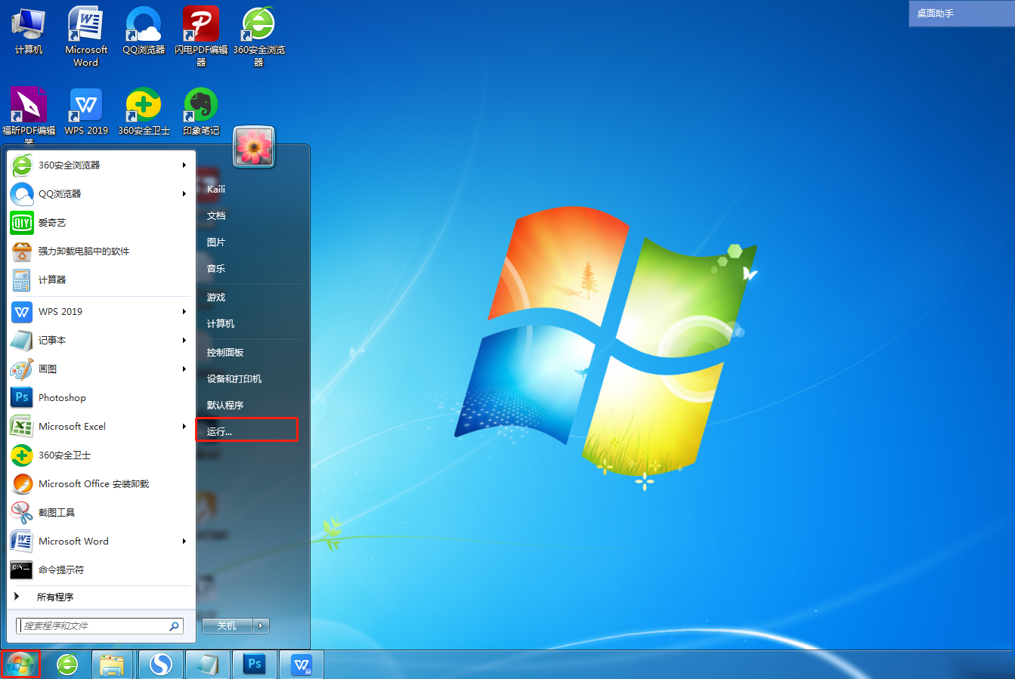Open 爱奇艺 from the Start menu

(101, 222)
